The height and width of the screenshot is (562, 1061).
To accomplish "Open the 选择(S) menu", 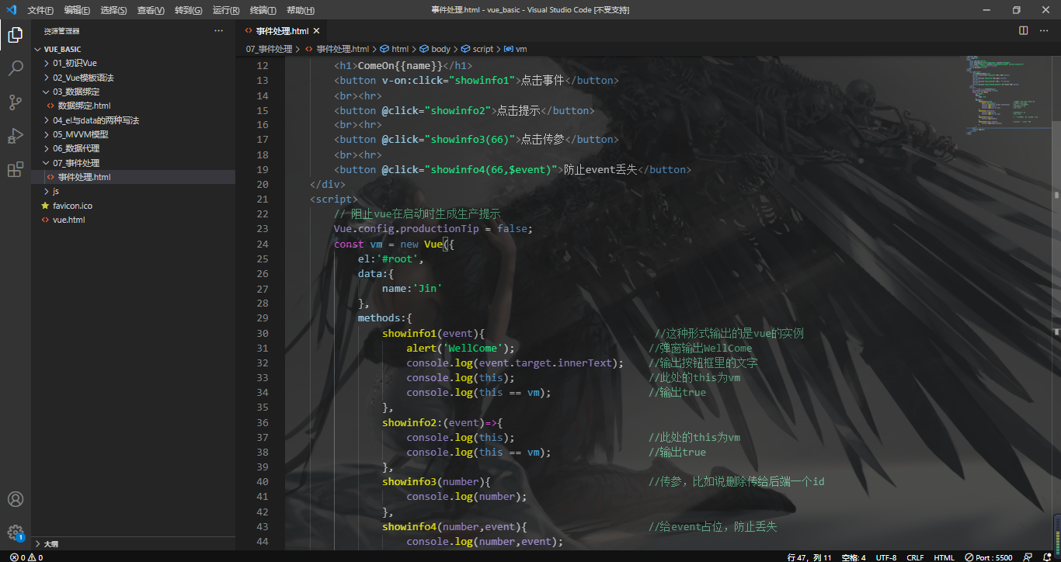I will [114, 10].
